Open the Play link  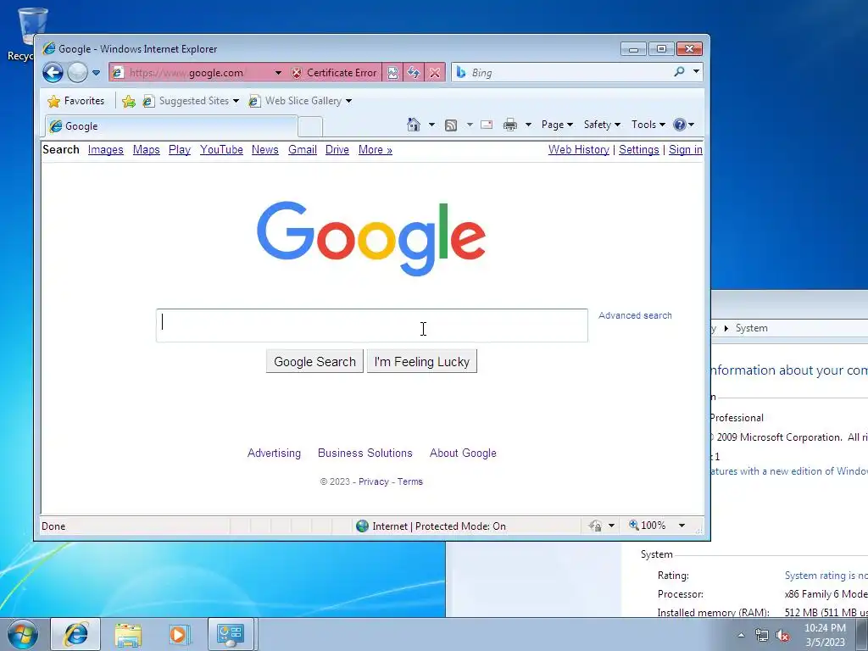point(180,149)
